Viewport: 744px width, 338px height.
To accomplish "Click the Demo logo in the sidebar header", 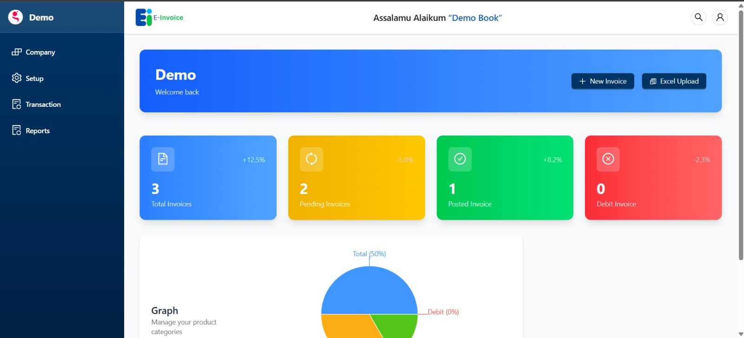I will (x=15, y=17).
